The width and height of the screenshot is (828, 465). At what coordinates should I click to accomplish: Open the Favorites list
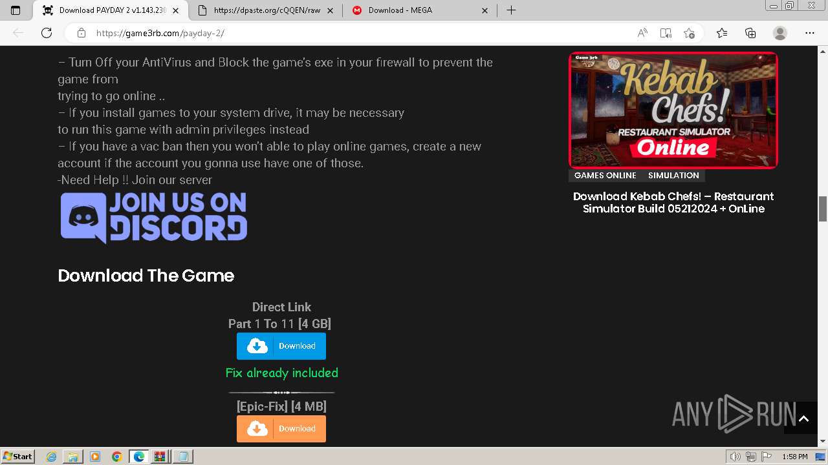click(x=722, y=33)
